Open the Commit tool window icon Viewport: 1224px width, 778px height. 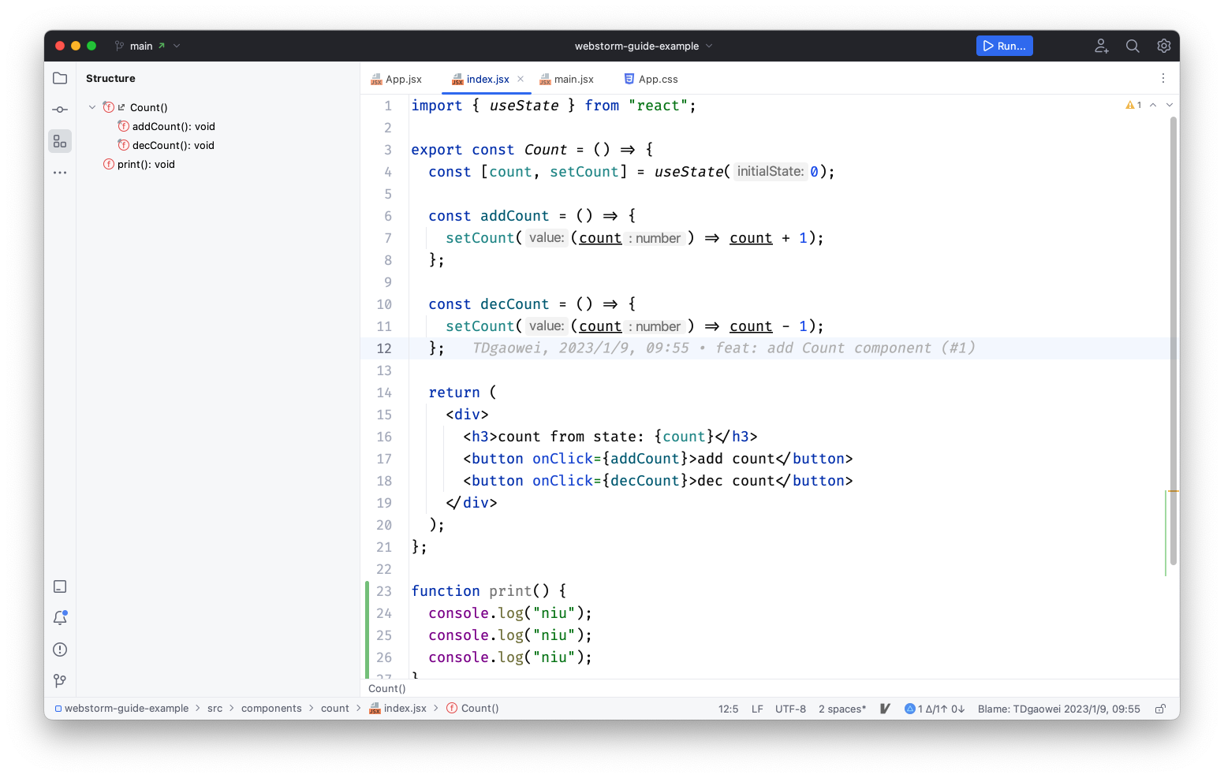coord(60,110)
